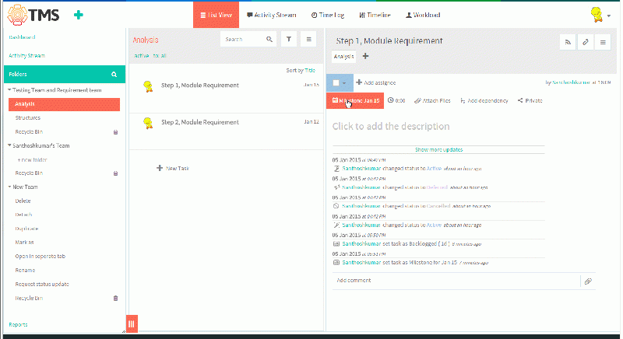Collapse Testing Team and Requirement team
Viewport: 623px width, 339px height.
click(x=9, y=90)
